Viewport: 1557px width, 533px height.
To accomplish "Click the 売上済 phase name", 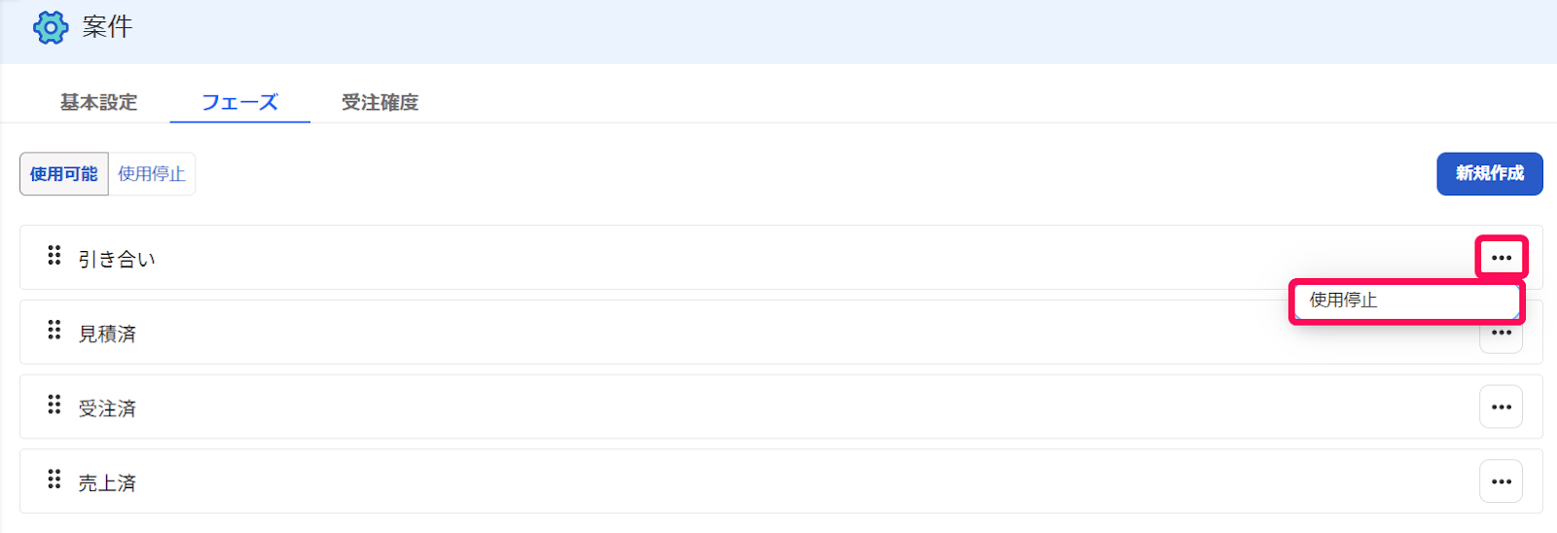I will pos(107,483).
